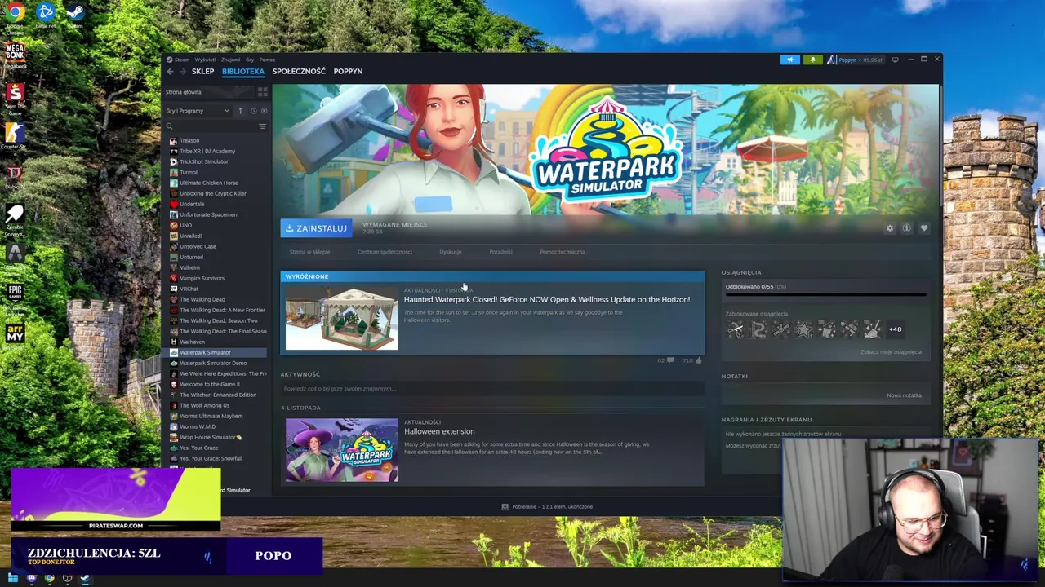This screenshot has width=1045, height=587.
Task: Select The Wolf Among Us in library
Action: [x=204, y=405]
